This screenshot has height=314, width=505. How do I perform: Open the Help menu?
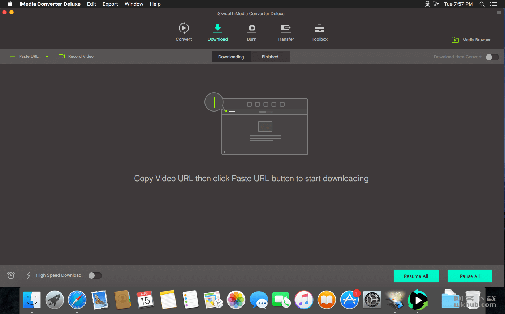(155, 4)
